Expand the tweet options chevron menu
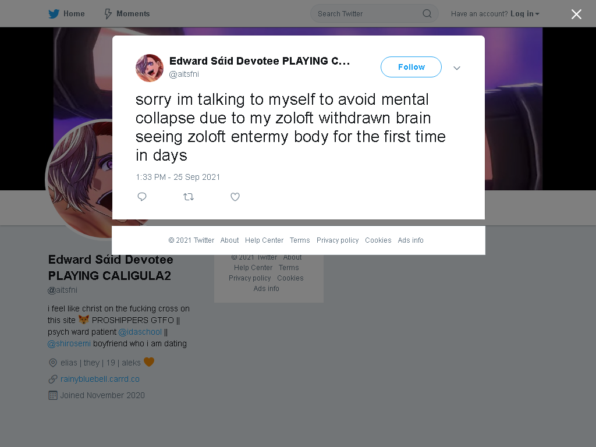596x447 pixels. (x=457, y=68)
